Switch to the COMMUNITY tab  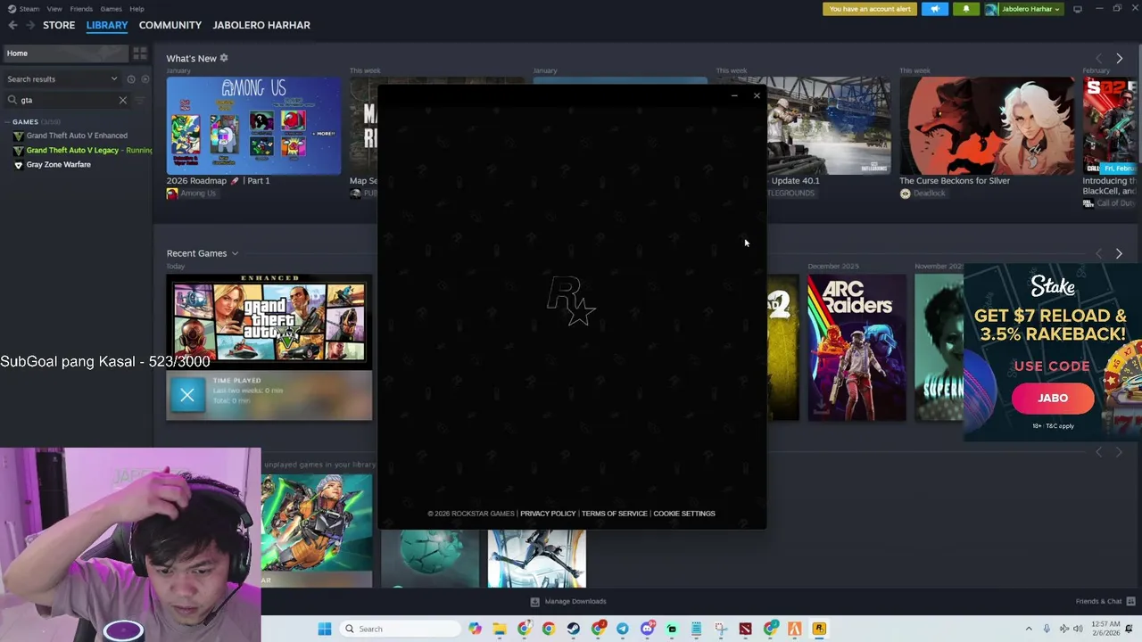pyautogui.click(x=170, y=25)
